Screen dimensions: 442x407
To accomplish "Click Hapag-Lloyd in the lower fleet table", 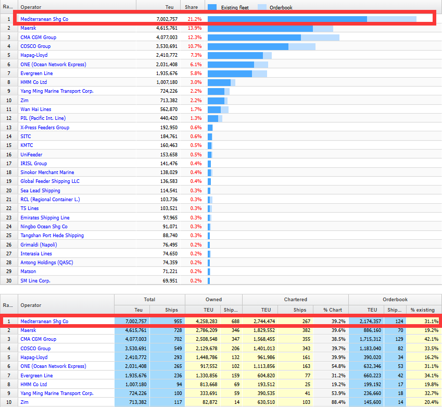I will click(x=34, y=357).
